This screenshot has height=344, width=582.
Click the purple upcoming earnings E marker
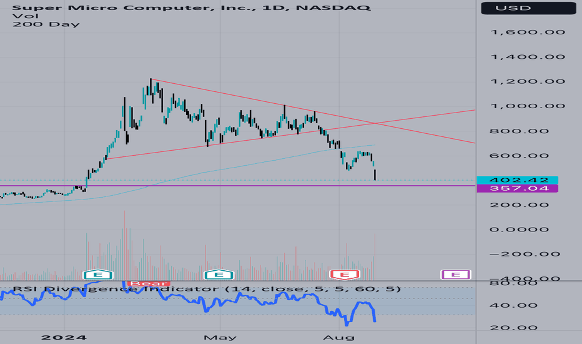(x=455, y=275)
